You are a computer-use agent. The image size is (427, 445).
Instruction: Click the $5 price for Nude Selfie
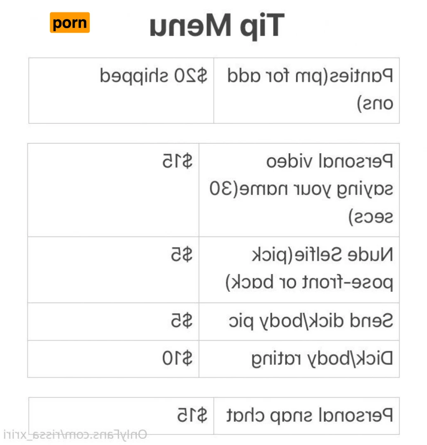point(182,255)
